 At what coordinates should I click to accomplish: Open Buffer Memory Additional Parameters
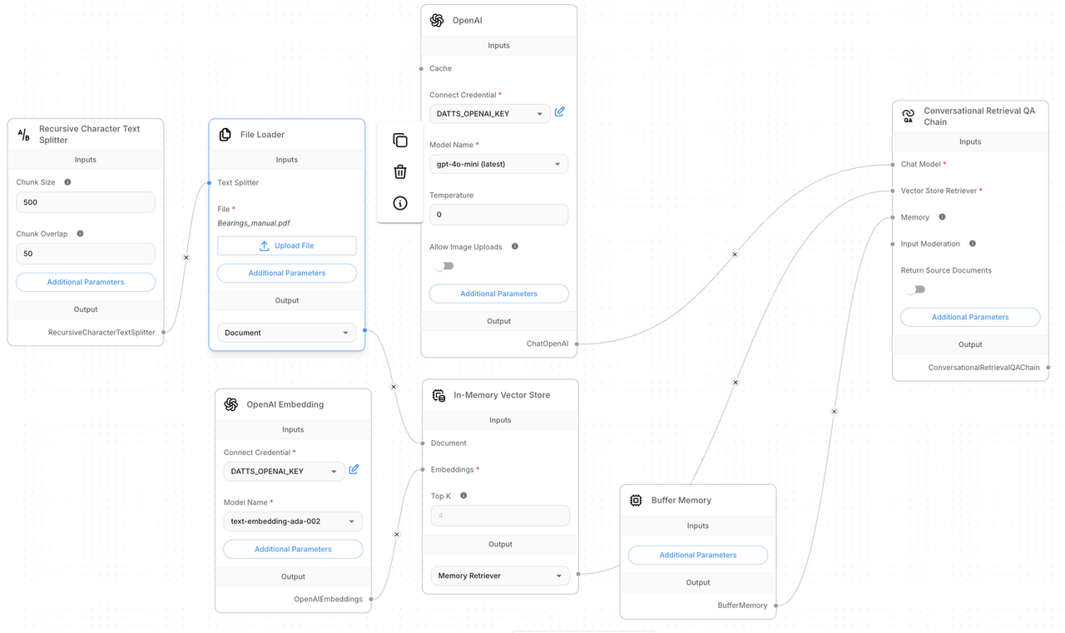point(698,555)
